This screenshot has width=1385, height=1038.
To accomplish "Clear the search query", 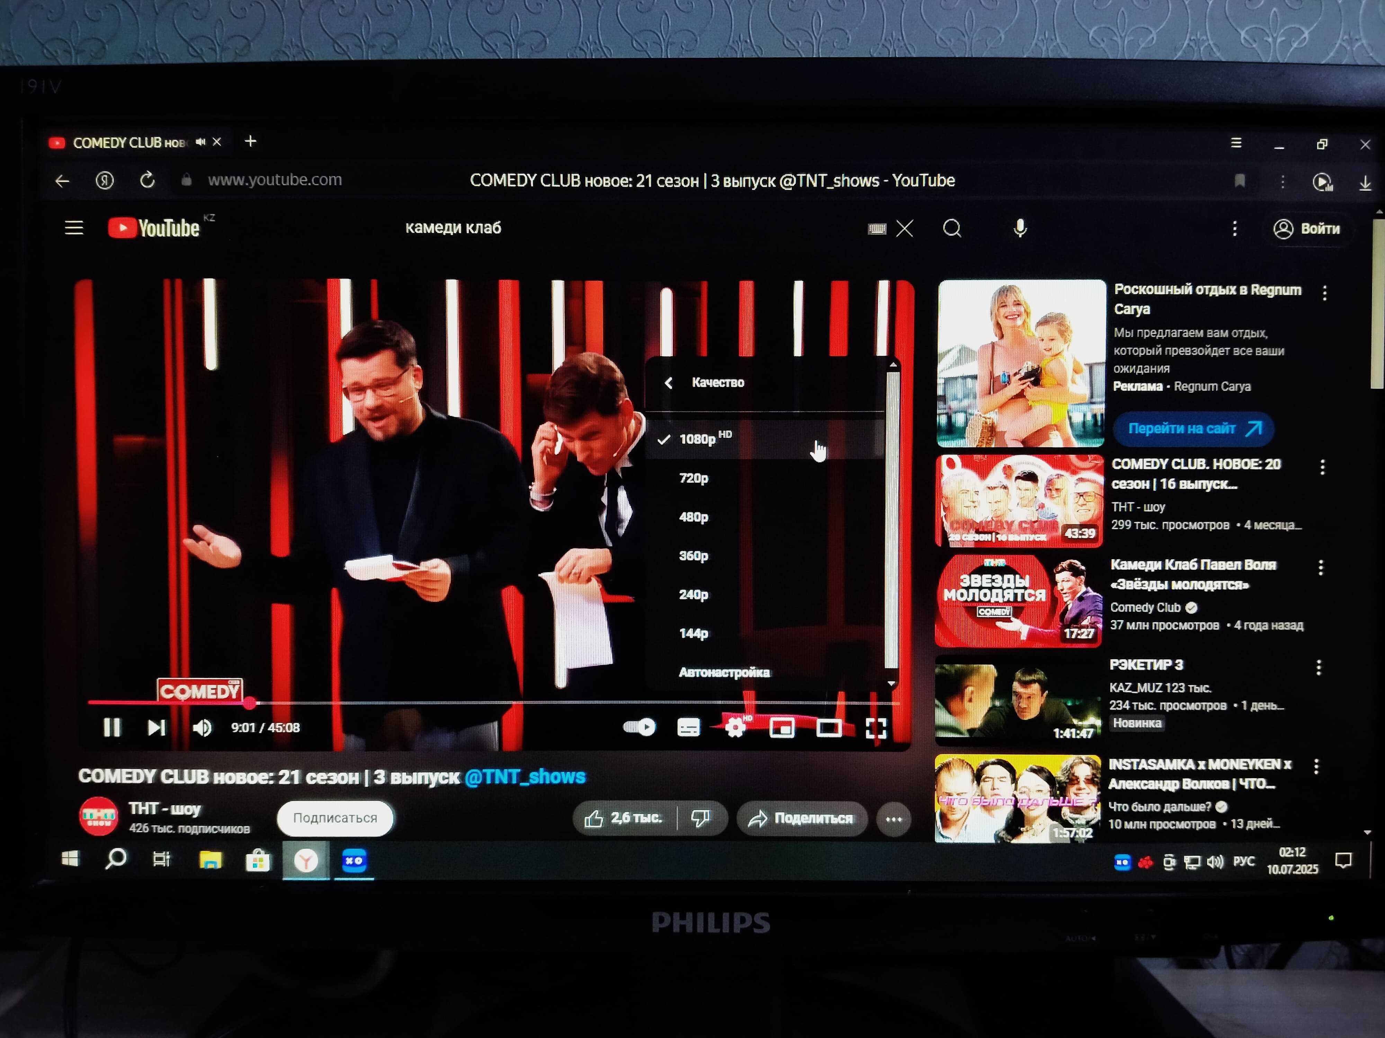I will pyautogui.click(x=905, y=228).
